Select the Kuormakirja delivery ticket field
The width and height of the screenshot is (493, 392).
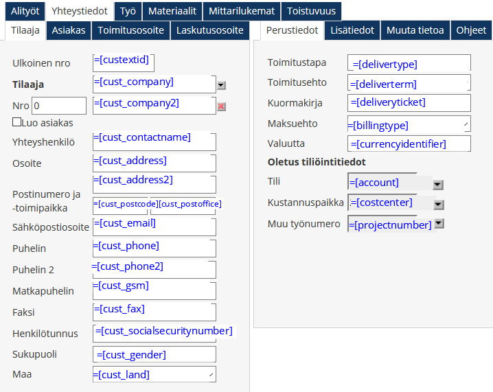coord(409,103)
